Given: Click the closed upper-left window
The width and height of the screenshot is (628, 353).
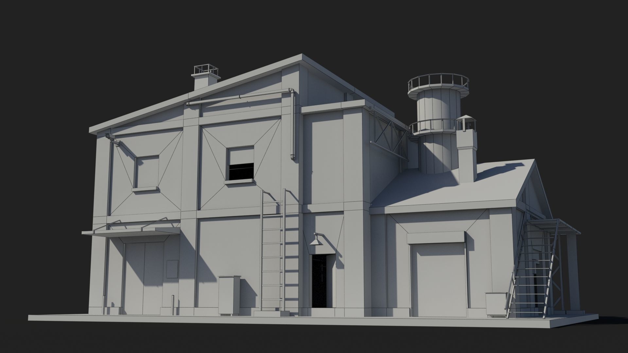Looking at the screenshot, I should (147, 172).
